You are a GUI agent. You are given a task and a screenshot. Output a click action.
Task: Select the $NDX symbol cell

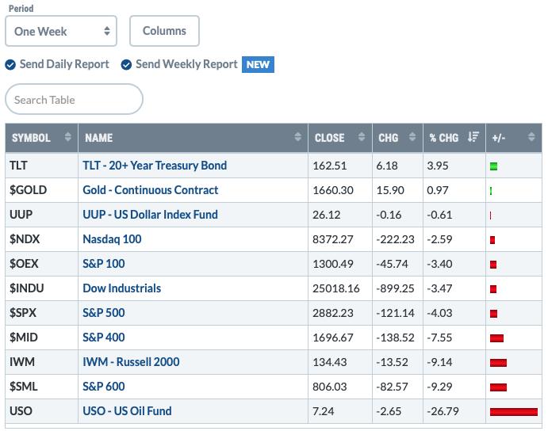coord(41,239)
